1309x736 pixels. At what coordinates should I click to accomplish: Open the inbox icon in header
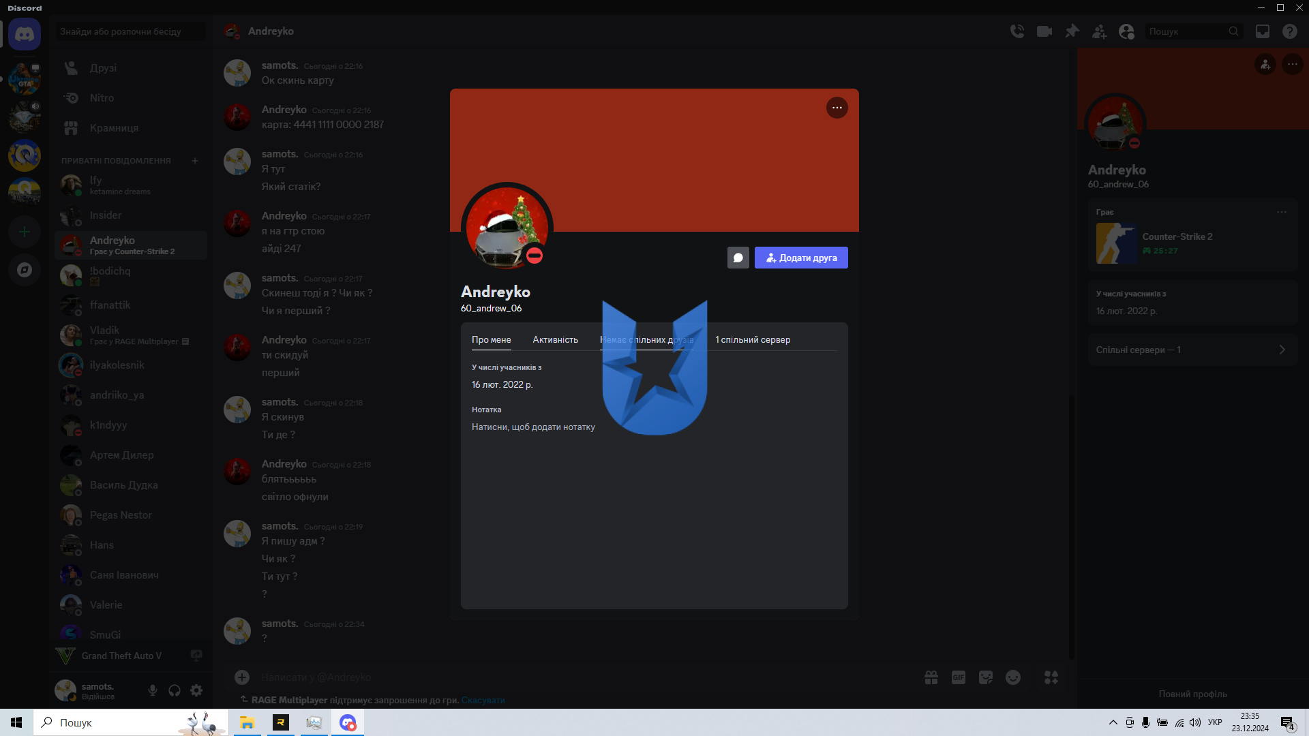click(x=1263, y=31)
